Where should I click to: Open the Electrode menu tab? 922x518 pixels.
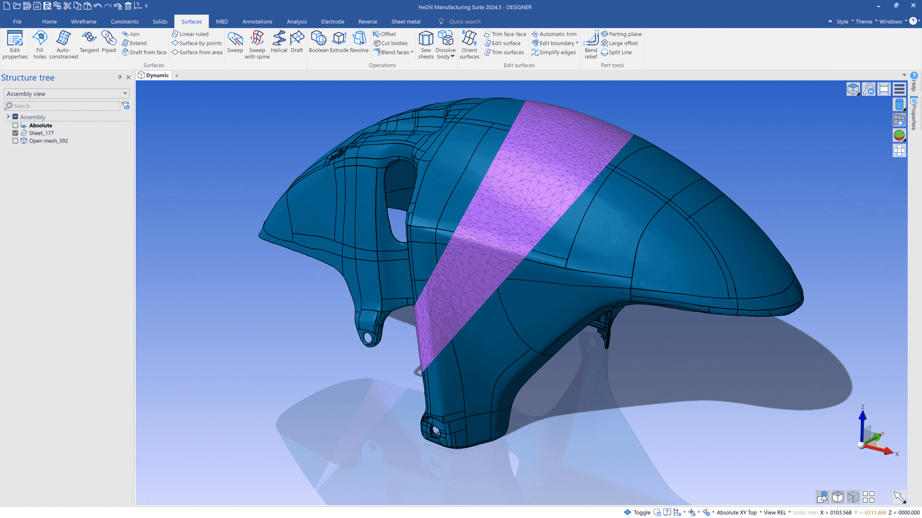(332, 21)
